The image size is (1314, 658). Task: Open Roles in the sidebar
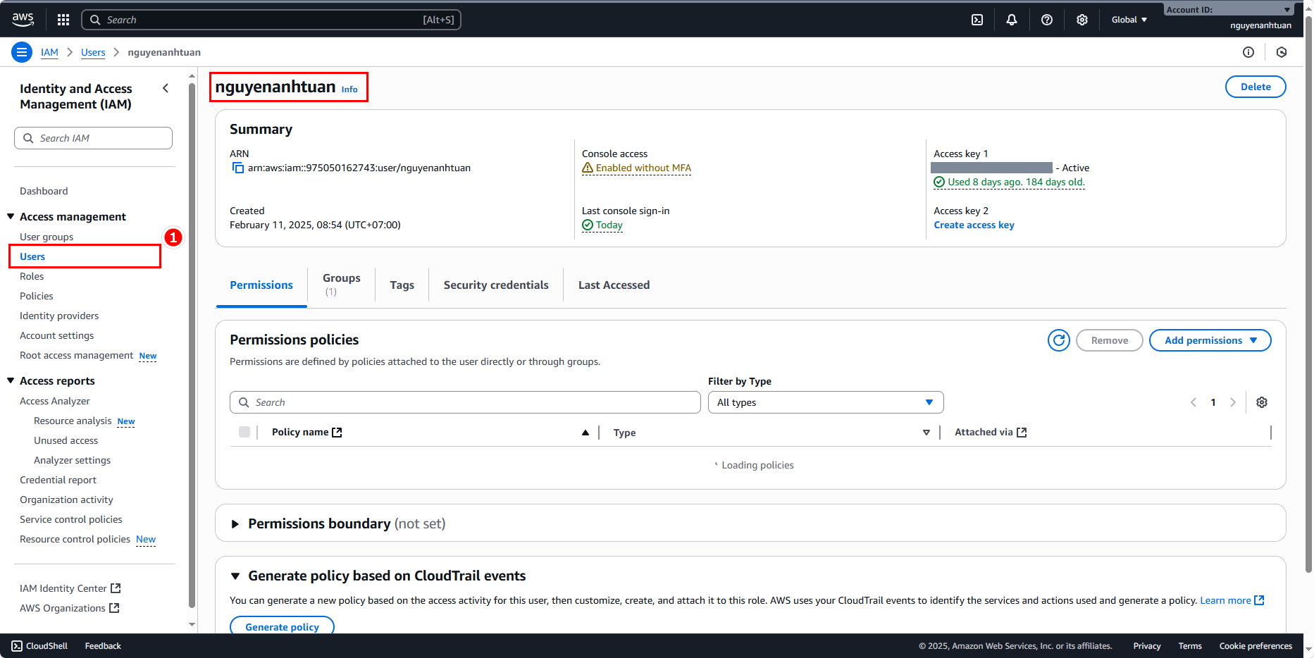click(x=32, y=276)
